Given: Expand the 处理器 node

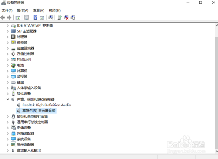Looking at the screenshot, I should click(x=8, y=37).
